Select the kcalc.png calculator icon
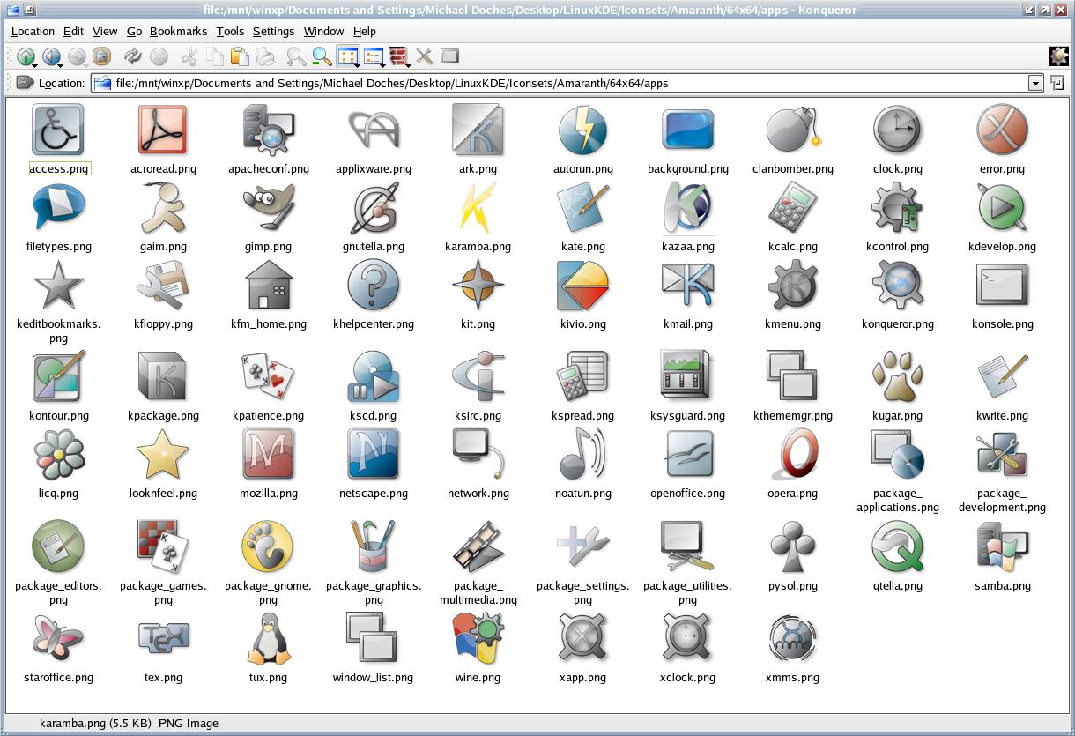 coord(793,208)
